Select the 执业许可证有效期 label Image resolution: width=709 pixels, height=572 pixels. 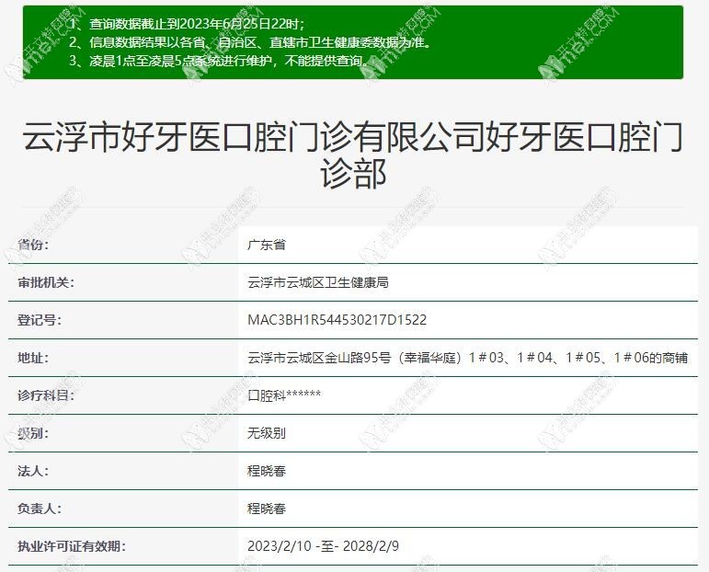point(71,546)
